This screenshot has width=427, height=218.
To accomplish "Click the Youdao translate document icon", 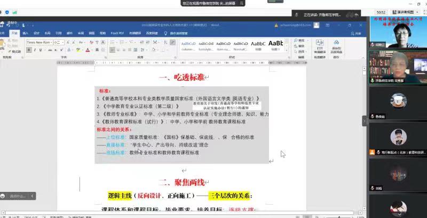I will pyautogui.click(x=320, y=44).
